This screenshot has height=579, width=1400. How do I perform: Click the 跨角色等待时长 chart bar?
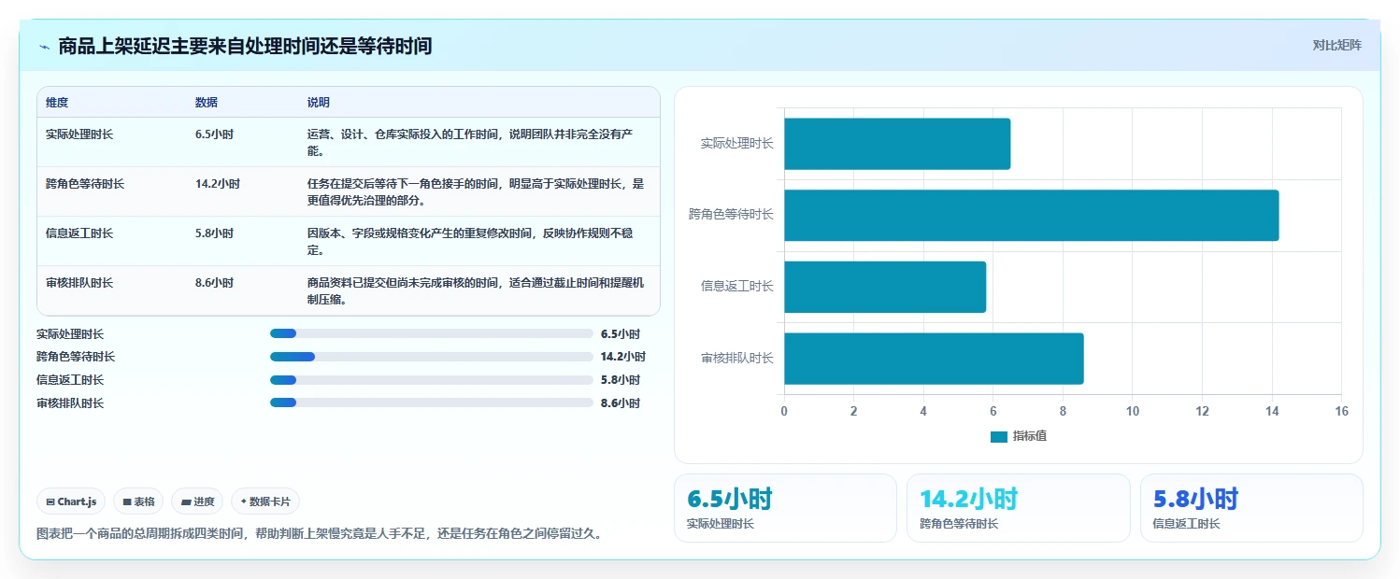point(1031,215)
